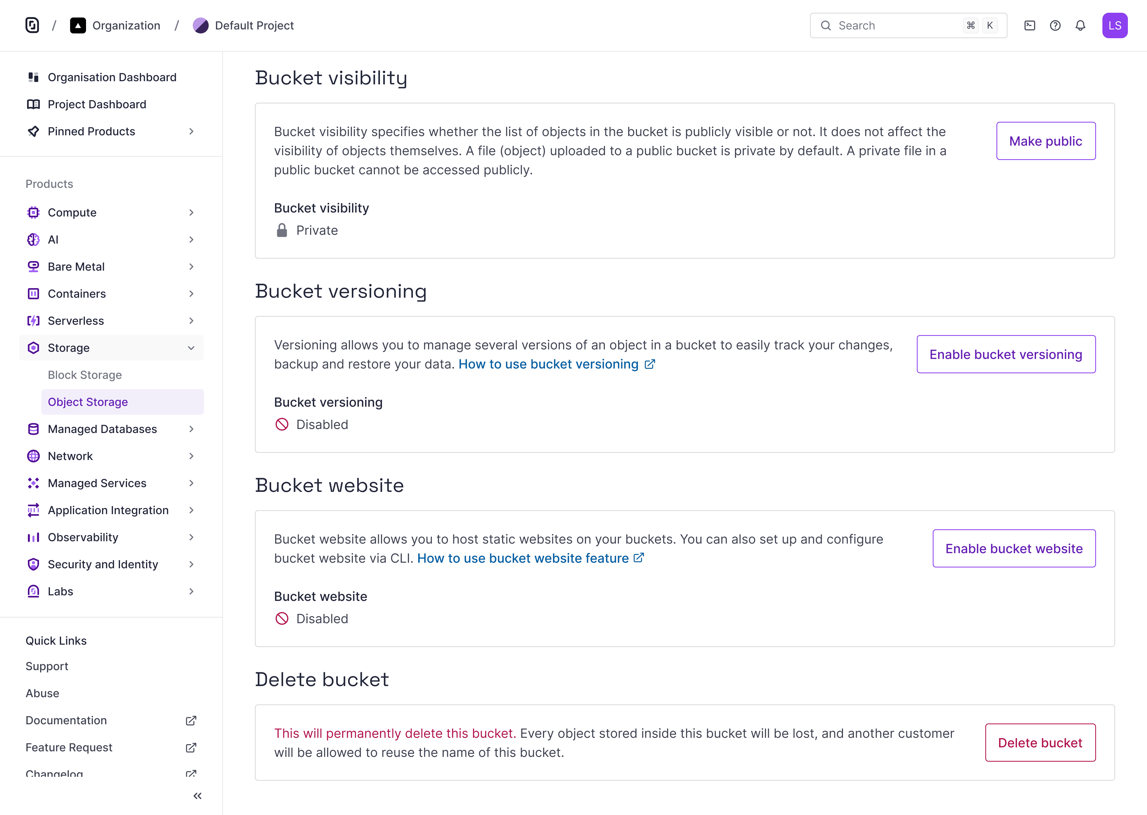
Task: Click the LS user avatar
Action: click(1114, 25)
